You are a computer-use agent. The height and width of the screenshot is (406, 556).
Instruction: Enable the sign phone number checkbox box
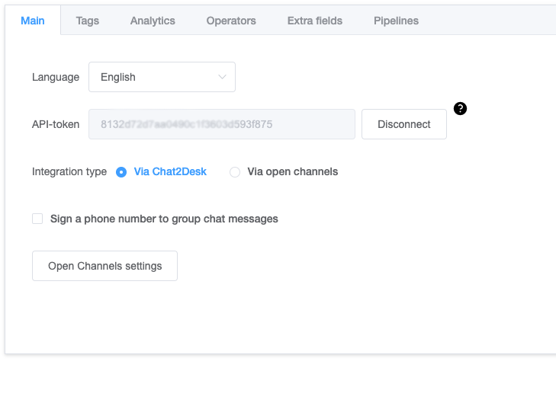(x=37, y=219)
